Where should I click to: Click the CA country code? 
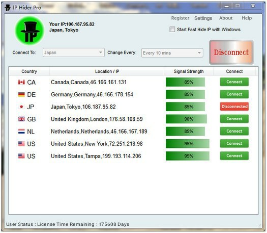pos(32,82)
